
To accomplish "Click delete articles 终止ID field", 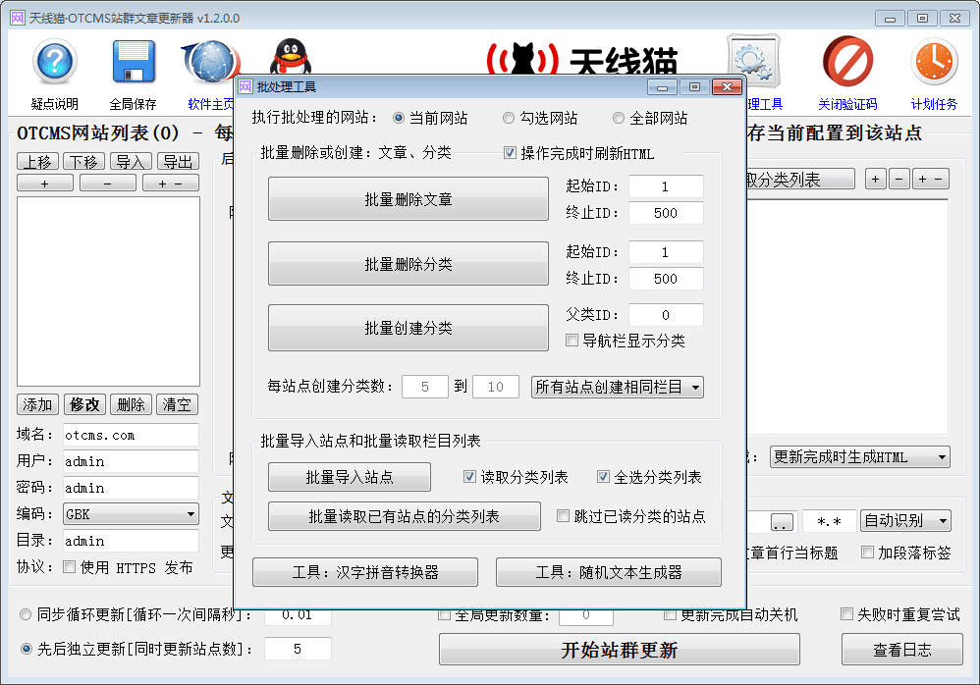I will (666, 213).
